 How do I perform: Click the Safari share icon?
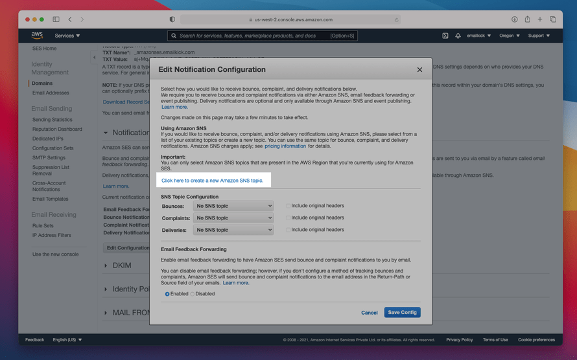(527, 19)
